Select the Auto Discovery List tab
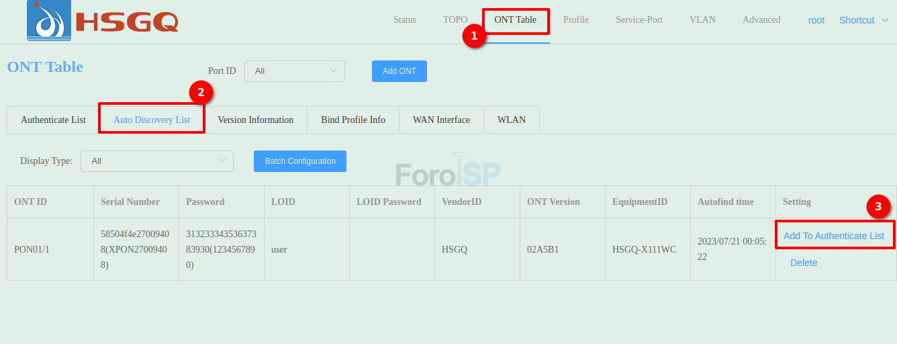The height and width of the screenshot is (344, 897). [152, 120]
